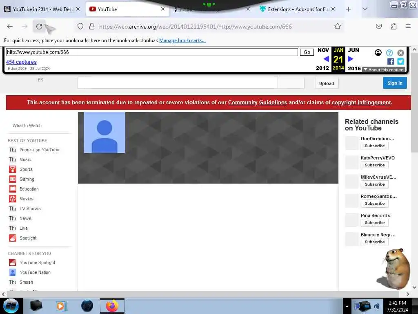Open the copyright infringement link

click(361, 103)
